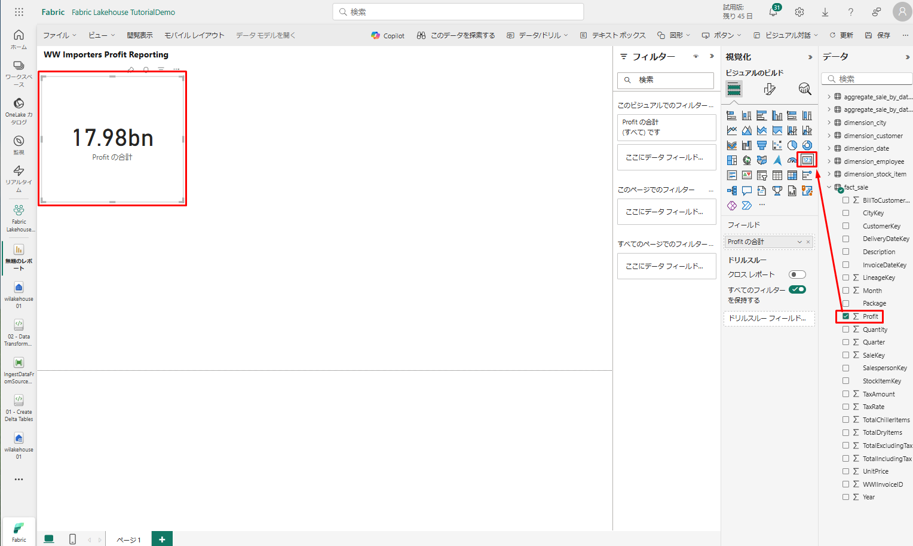Open the ファイル menu
The height and width of the screenshot is (546, 913).
point(60,35)
